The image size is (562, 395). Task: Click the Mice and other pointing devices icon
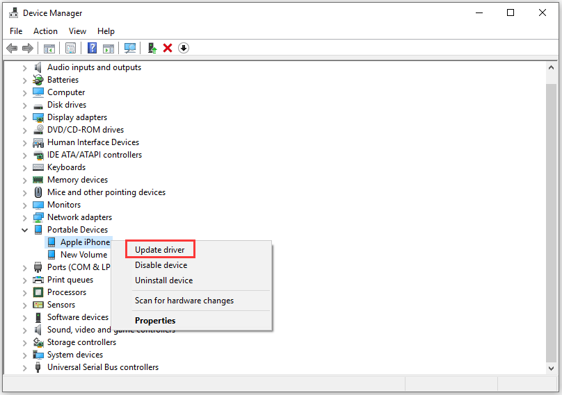pos(38,192)
